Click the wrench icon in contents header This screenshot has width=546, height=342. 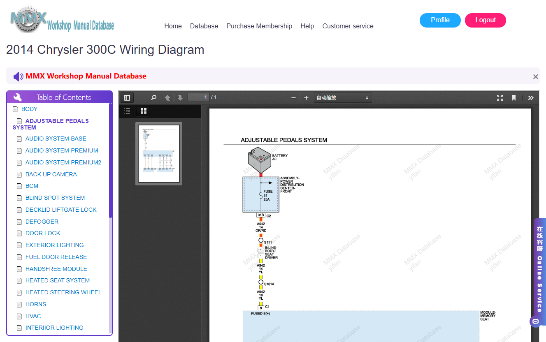coord(17,97)
